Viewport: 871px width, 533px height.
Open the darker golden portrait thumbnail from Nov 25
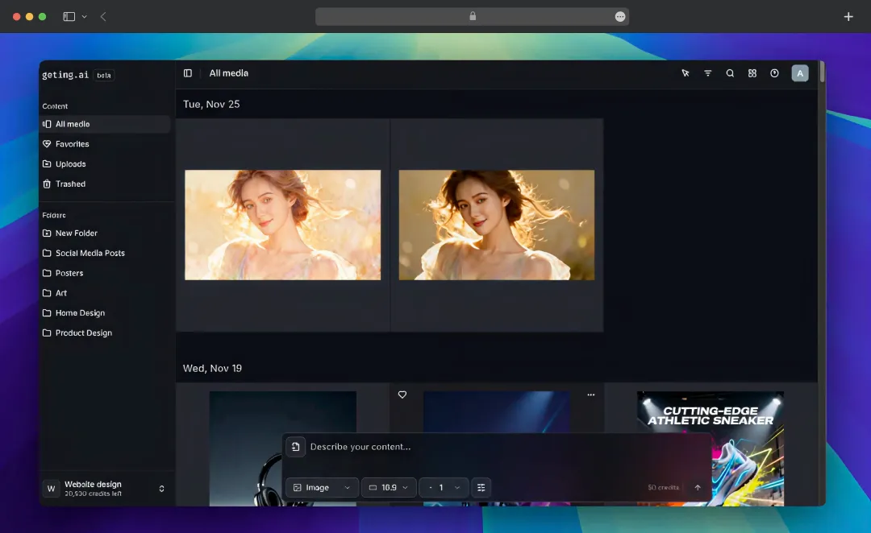(x=497, y=225)
